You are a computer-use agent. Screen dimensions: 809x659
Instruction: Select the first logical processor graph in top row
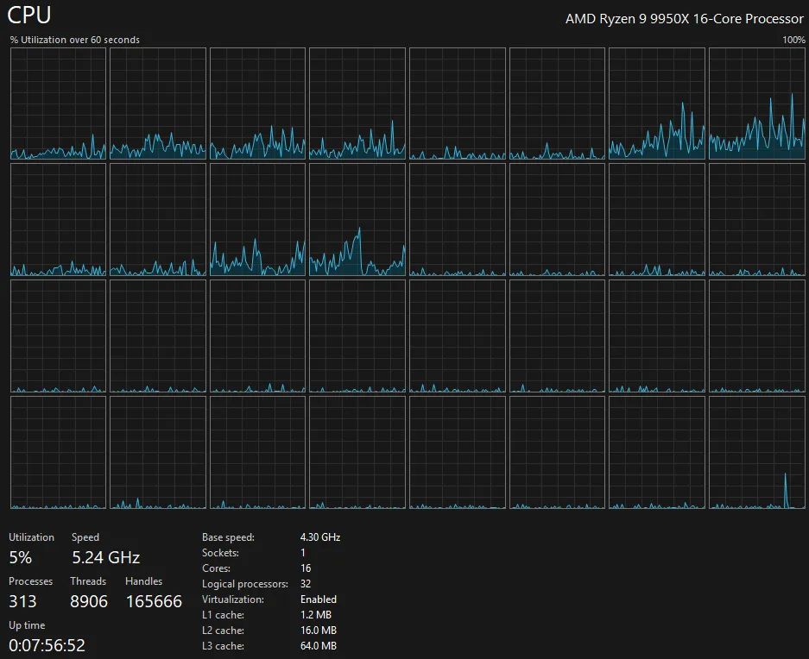[x=58, y=104]
